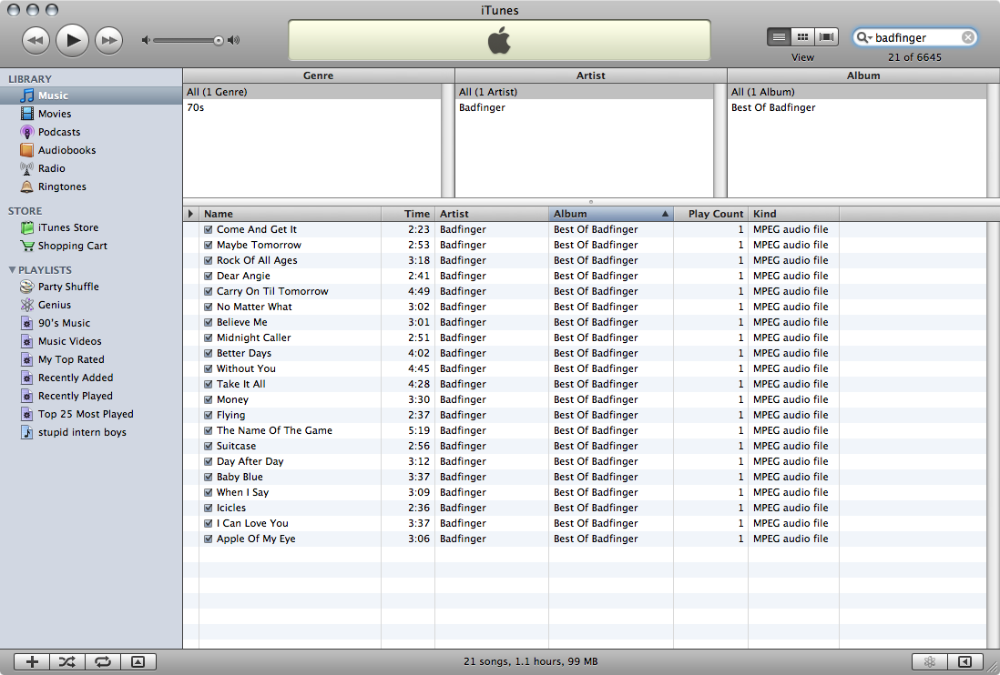Uncheck the Baby Blue song checkbox
Image resolution: width=1000 pixels, height=675 pixels.
tap(208, 477)
